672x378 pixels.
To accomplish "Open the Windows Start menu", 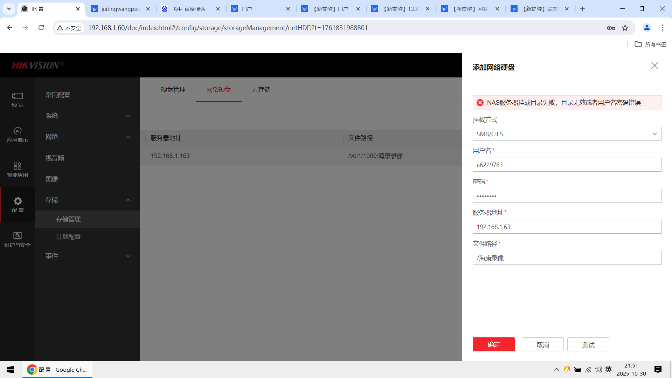I will [10, 369].
